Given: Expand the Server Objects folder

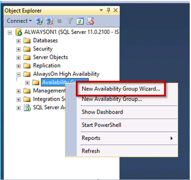Looking at the screenshot, I should click(x=18, y=58).
